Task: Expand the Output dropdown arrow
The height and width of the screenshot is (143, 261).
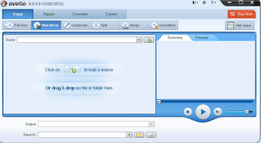Action: point(151,124)
